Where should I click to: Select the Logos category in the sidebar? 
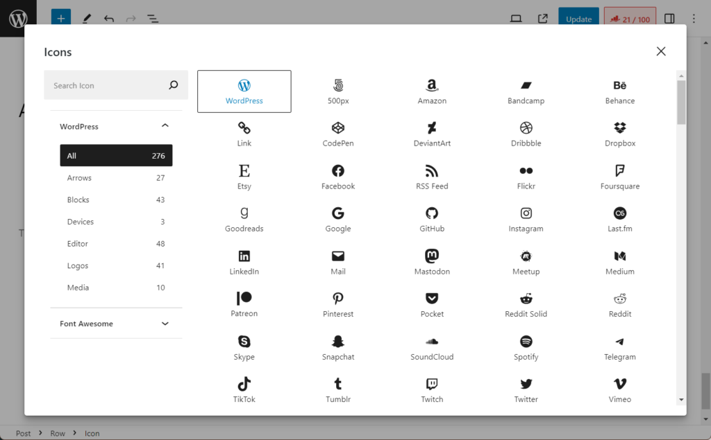coord(116,265)
